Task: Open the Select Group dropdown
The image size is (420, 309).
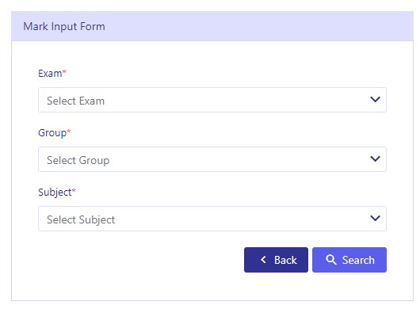Action: click(x=212, y=159)
